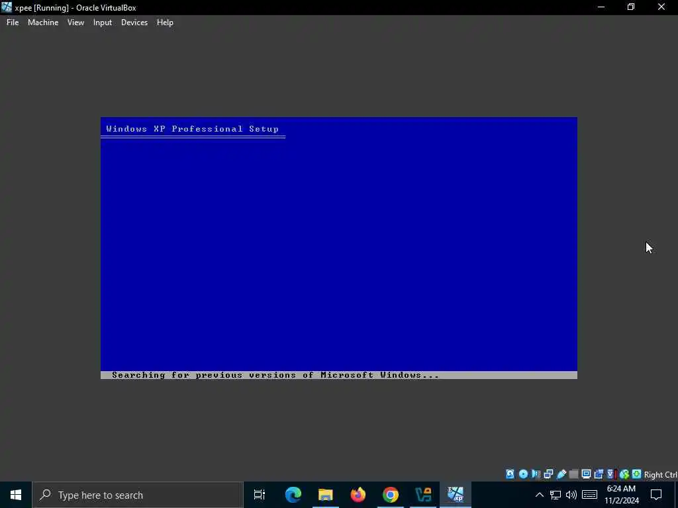This screenshot has height=508, width=678.
Task: Restore down the VirtualBox window
Action: [x=631, y=7]
